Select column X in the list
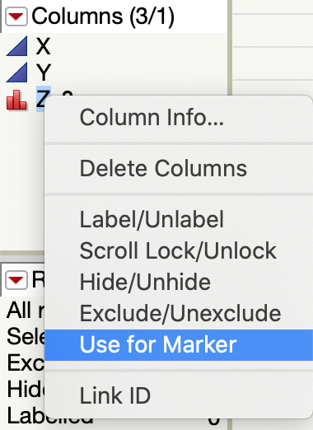313x430 pixels. 44,46
